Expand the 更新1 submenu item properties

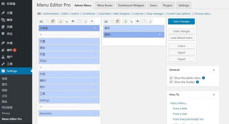pos(160,35)
